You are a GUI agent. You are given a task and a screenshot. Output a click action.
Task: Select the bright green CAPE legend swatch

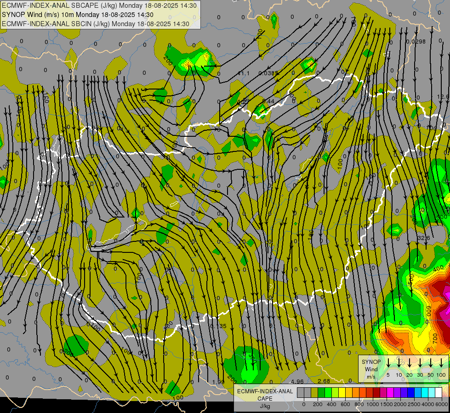328,392
